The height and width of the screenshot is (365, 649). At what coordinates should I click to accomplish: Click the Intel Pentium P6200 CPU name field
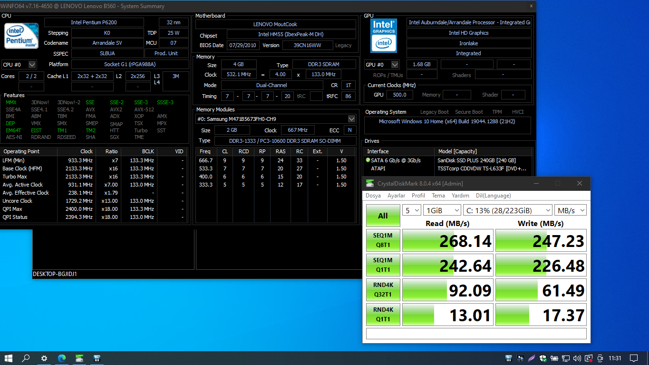tap(94, 22)
